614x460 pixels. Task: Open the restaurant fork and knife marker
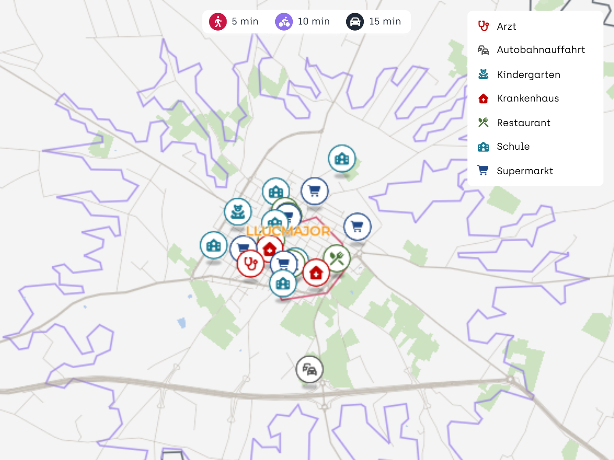(x=337, y=258)
